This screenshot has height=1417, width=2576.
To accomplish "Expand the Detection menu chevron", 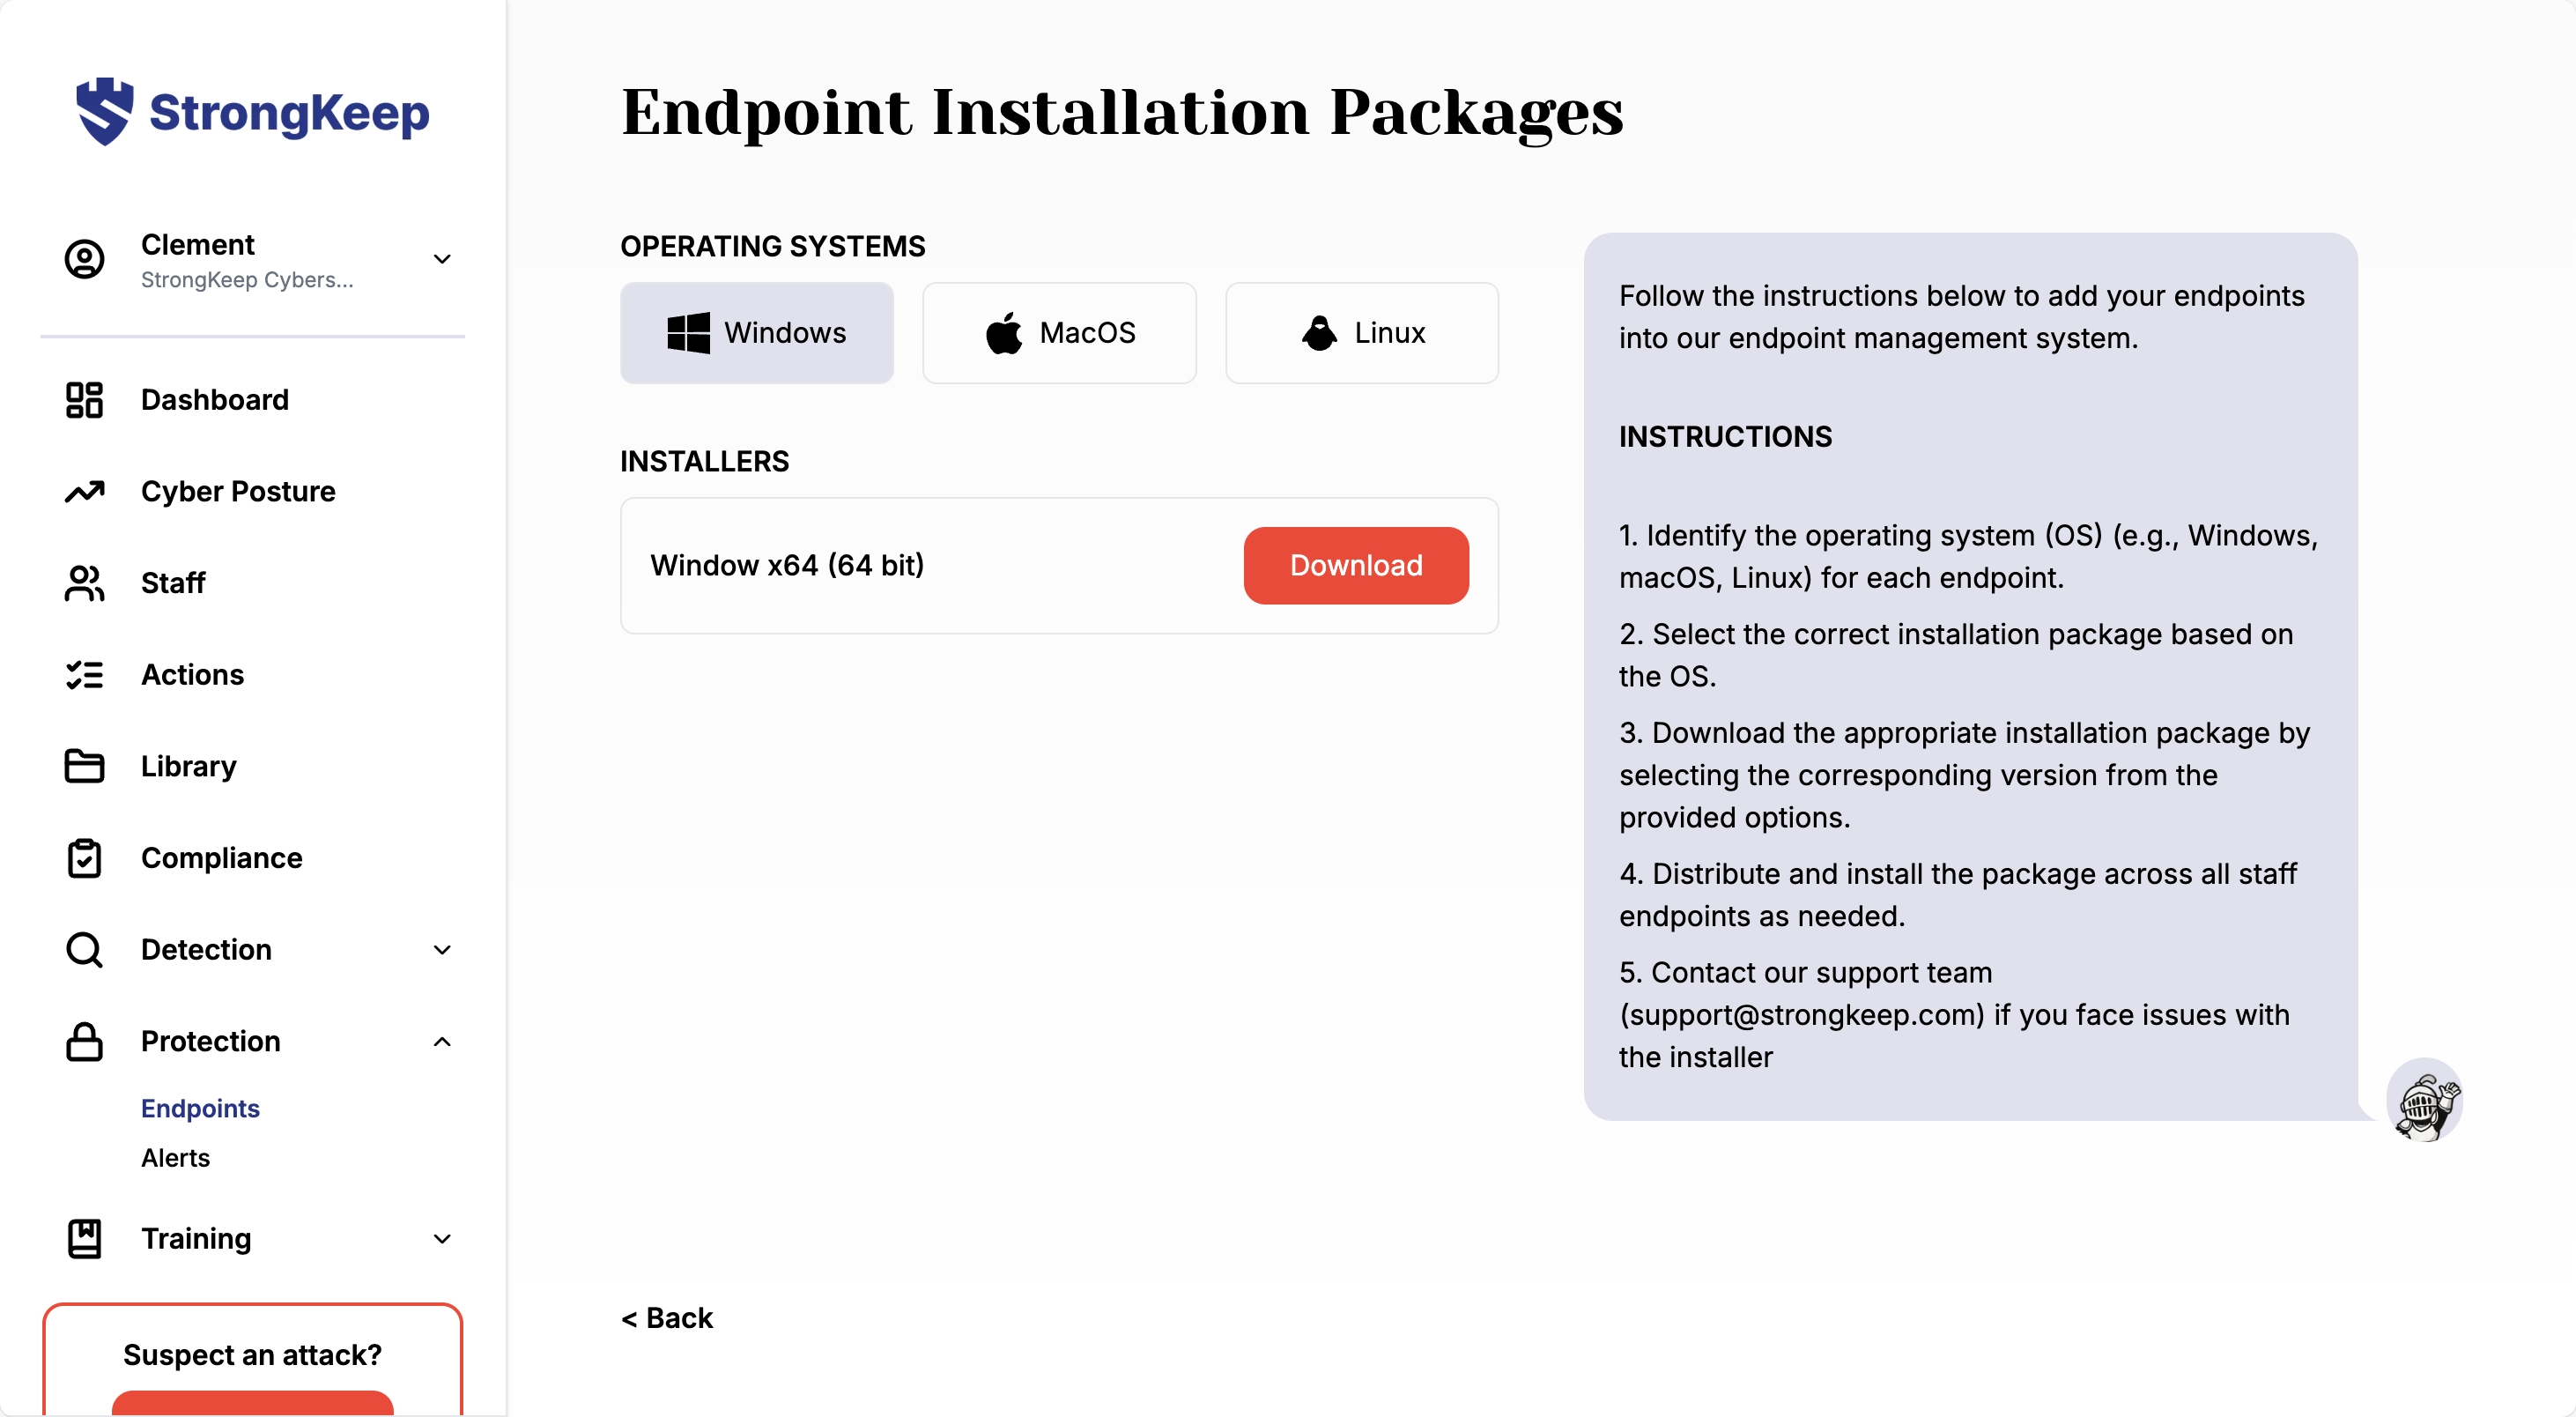I will pos(442,950).
